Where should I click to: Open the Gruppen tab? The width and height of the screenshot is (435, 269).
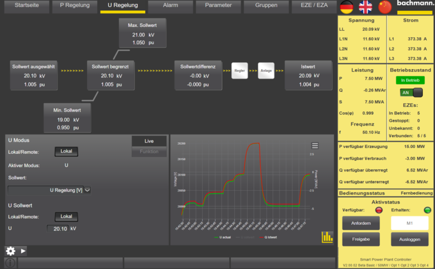pos(267,4)
